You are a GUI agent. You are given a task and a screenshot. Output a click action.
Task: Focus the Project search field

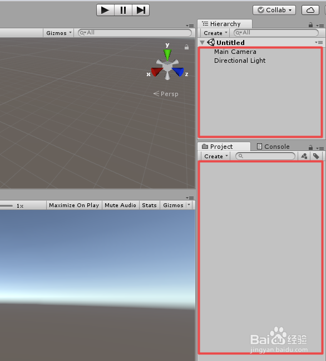[x=265, y=156]
